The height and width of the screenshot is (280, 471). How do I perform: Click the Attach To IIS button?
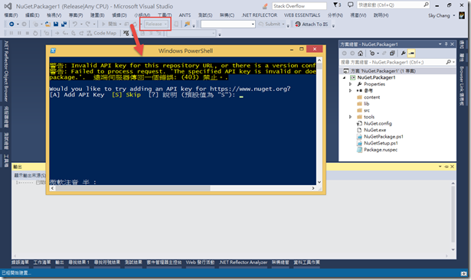coord(312,24)
